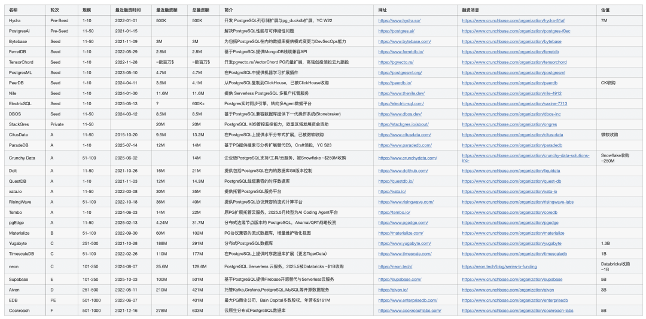
Task: Open the PeerDB Crunchbase link
Action: click(x=509, y=82)
